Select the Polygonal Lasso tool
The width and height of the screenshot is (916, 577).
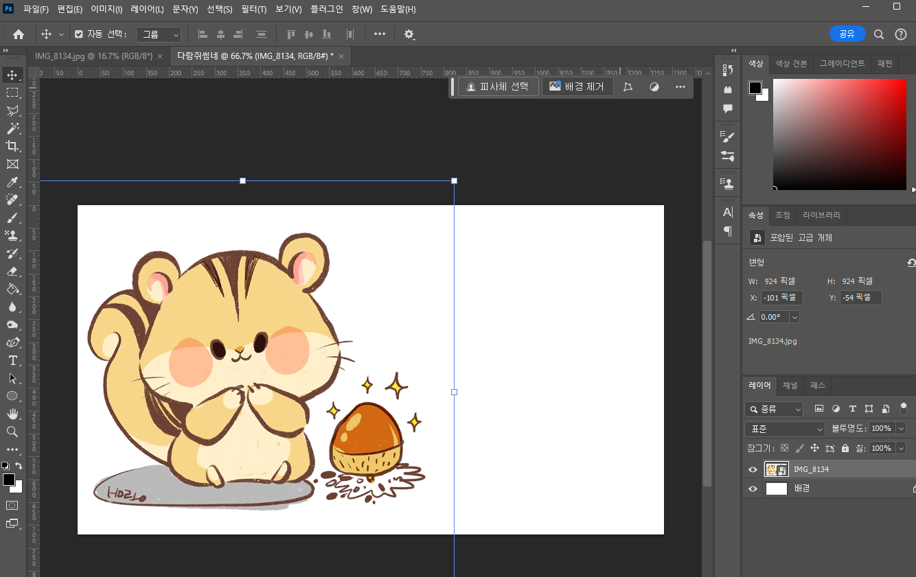(12, 110)
